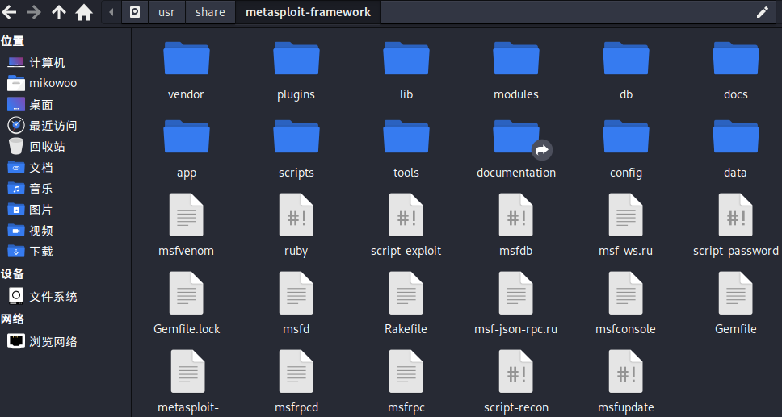Navigate to share breadcrumb
The image size is (782, 417).
coord(210,12)
